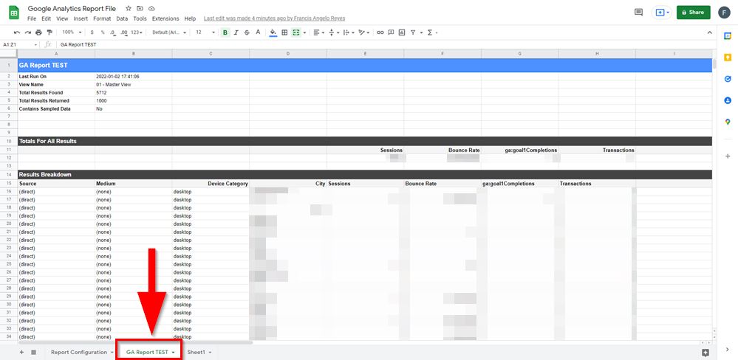
Task: Open the Data menu
Action: click(122, 18)
